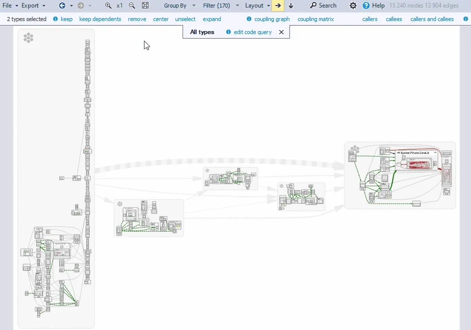Open the File menu
Viewport: 471px width, 330px height.
tap(10, 6)
